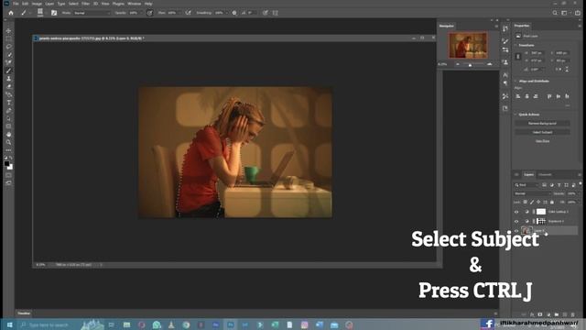Open the Smoothing value dropdown
This screenshot has width=586, height=330.
[226, 13]
